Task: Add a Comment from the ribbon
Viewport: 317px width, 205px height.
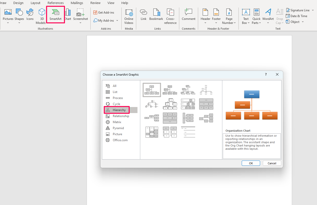Action: click(188, 15)
